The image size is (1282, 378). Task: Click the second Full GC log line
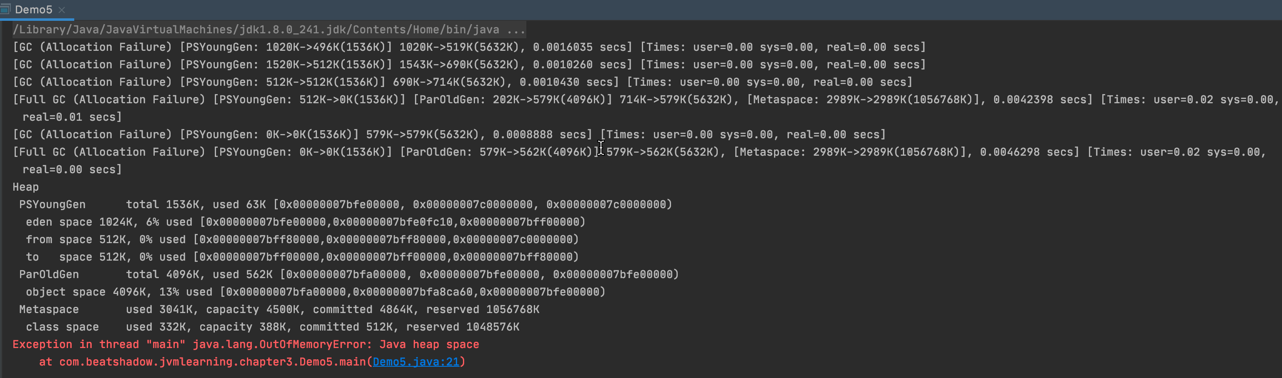coord(597,152)
